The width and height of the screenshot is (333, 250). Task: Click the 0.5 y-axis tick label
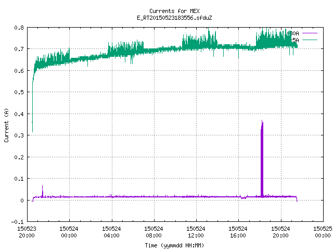[19, 92]
